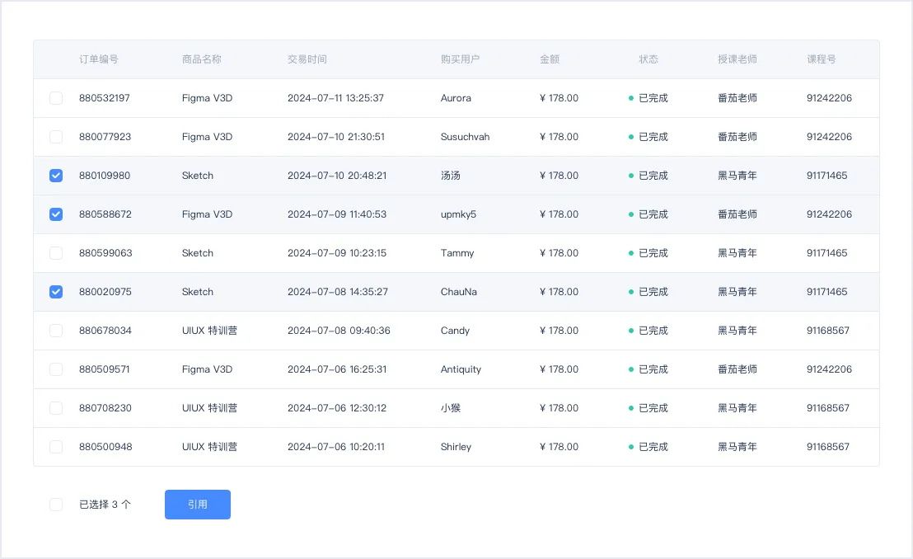Click the 状态 column header
This screenshot has height=559, width=913.
[648, 59]
